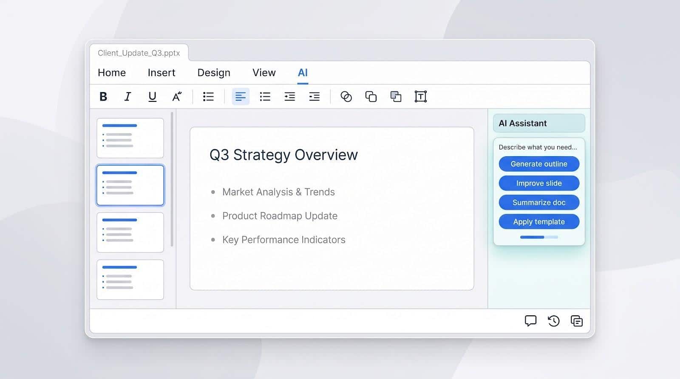
Task: Open comments via the speech bubble icon
Action: coord(530,321)
